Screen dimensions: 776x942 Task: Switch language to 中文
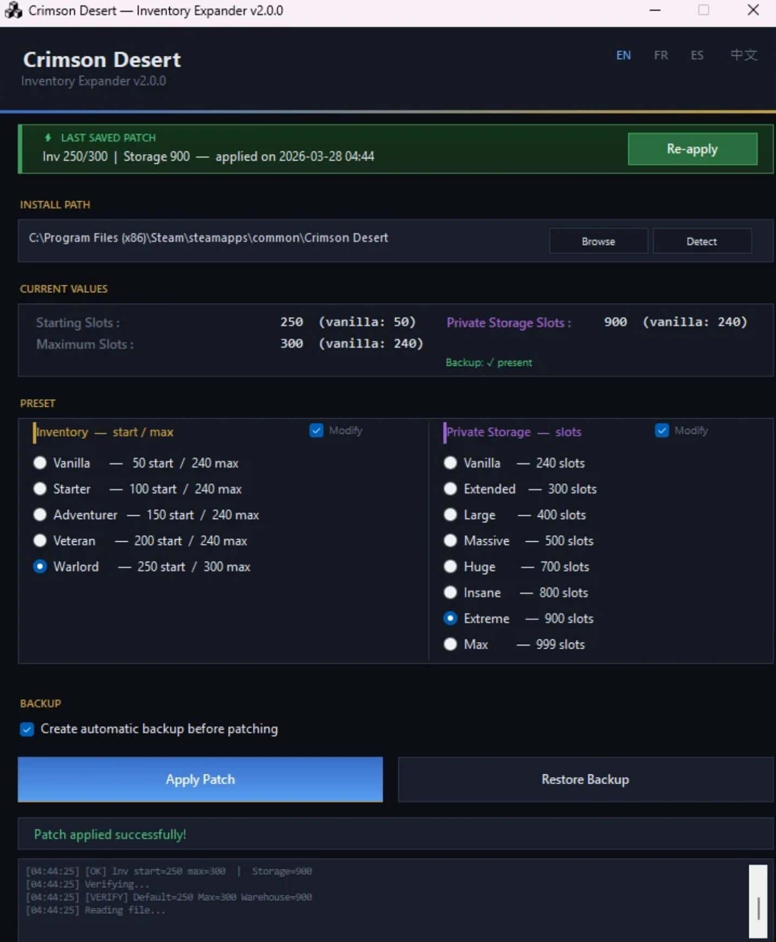(743, 55)
